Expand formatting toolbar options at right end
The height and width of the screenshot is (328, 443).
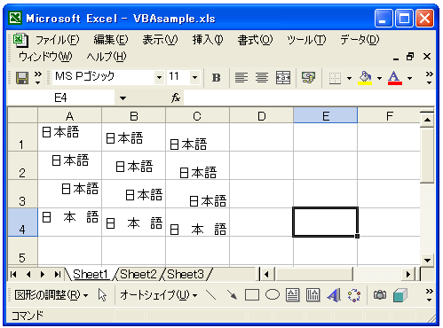pyautogui.click(x=429, y=78)
